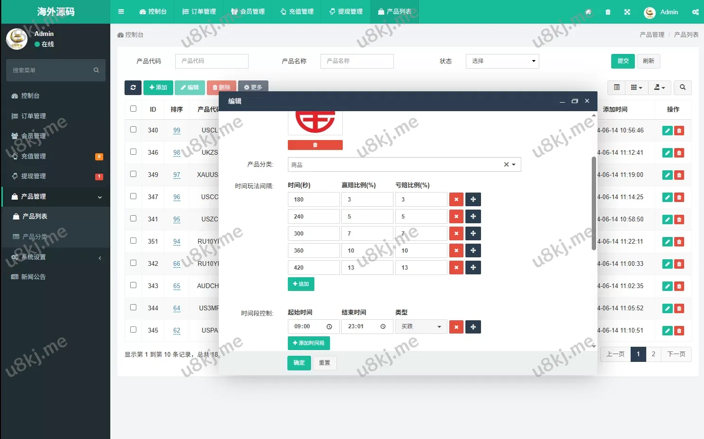Open the table search magnifier icon
The height and width of the screenshot is (439, 704).
point(682,88)
